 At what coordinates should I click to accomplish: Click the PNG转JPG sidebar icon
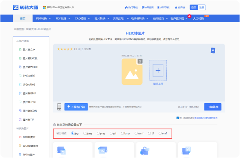pyautogui.click(x=20, y=76)
